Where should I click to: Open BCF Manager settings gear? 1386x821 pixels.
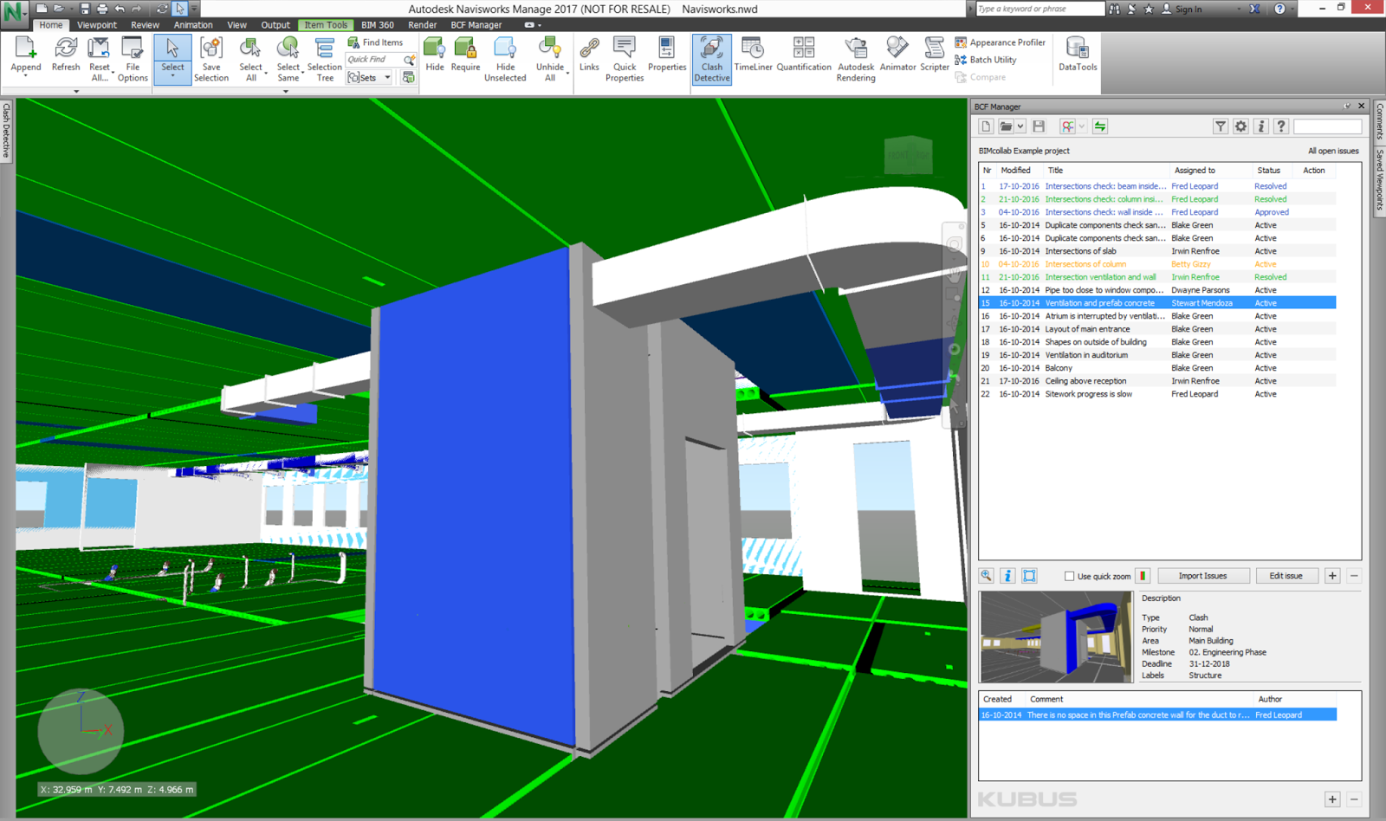click(1240, 126)
